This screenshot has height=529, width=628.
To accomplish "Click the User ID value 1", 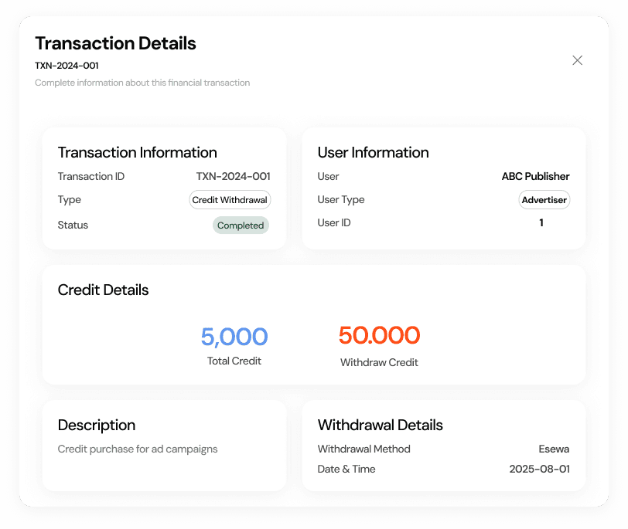I will [541, 222].
